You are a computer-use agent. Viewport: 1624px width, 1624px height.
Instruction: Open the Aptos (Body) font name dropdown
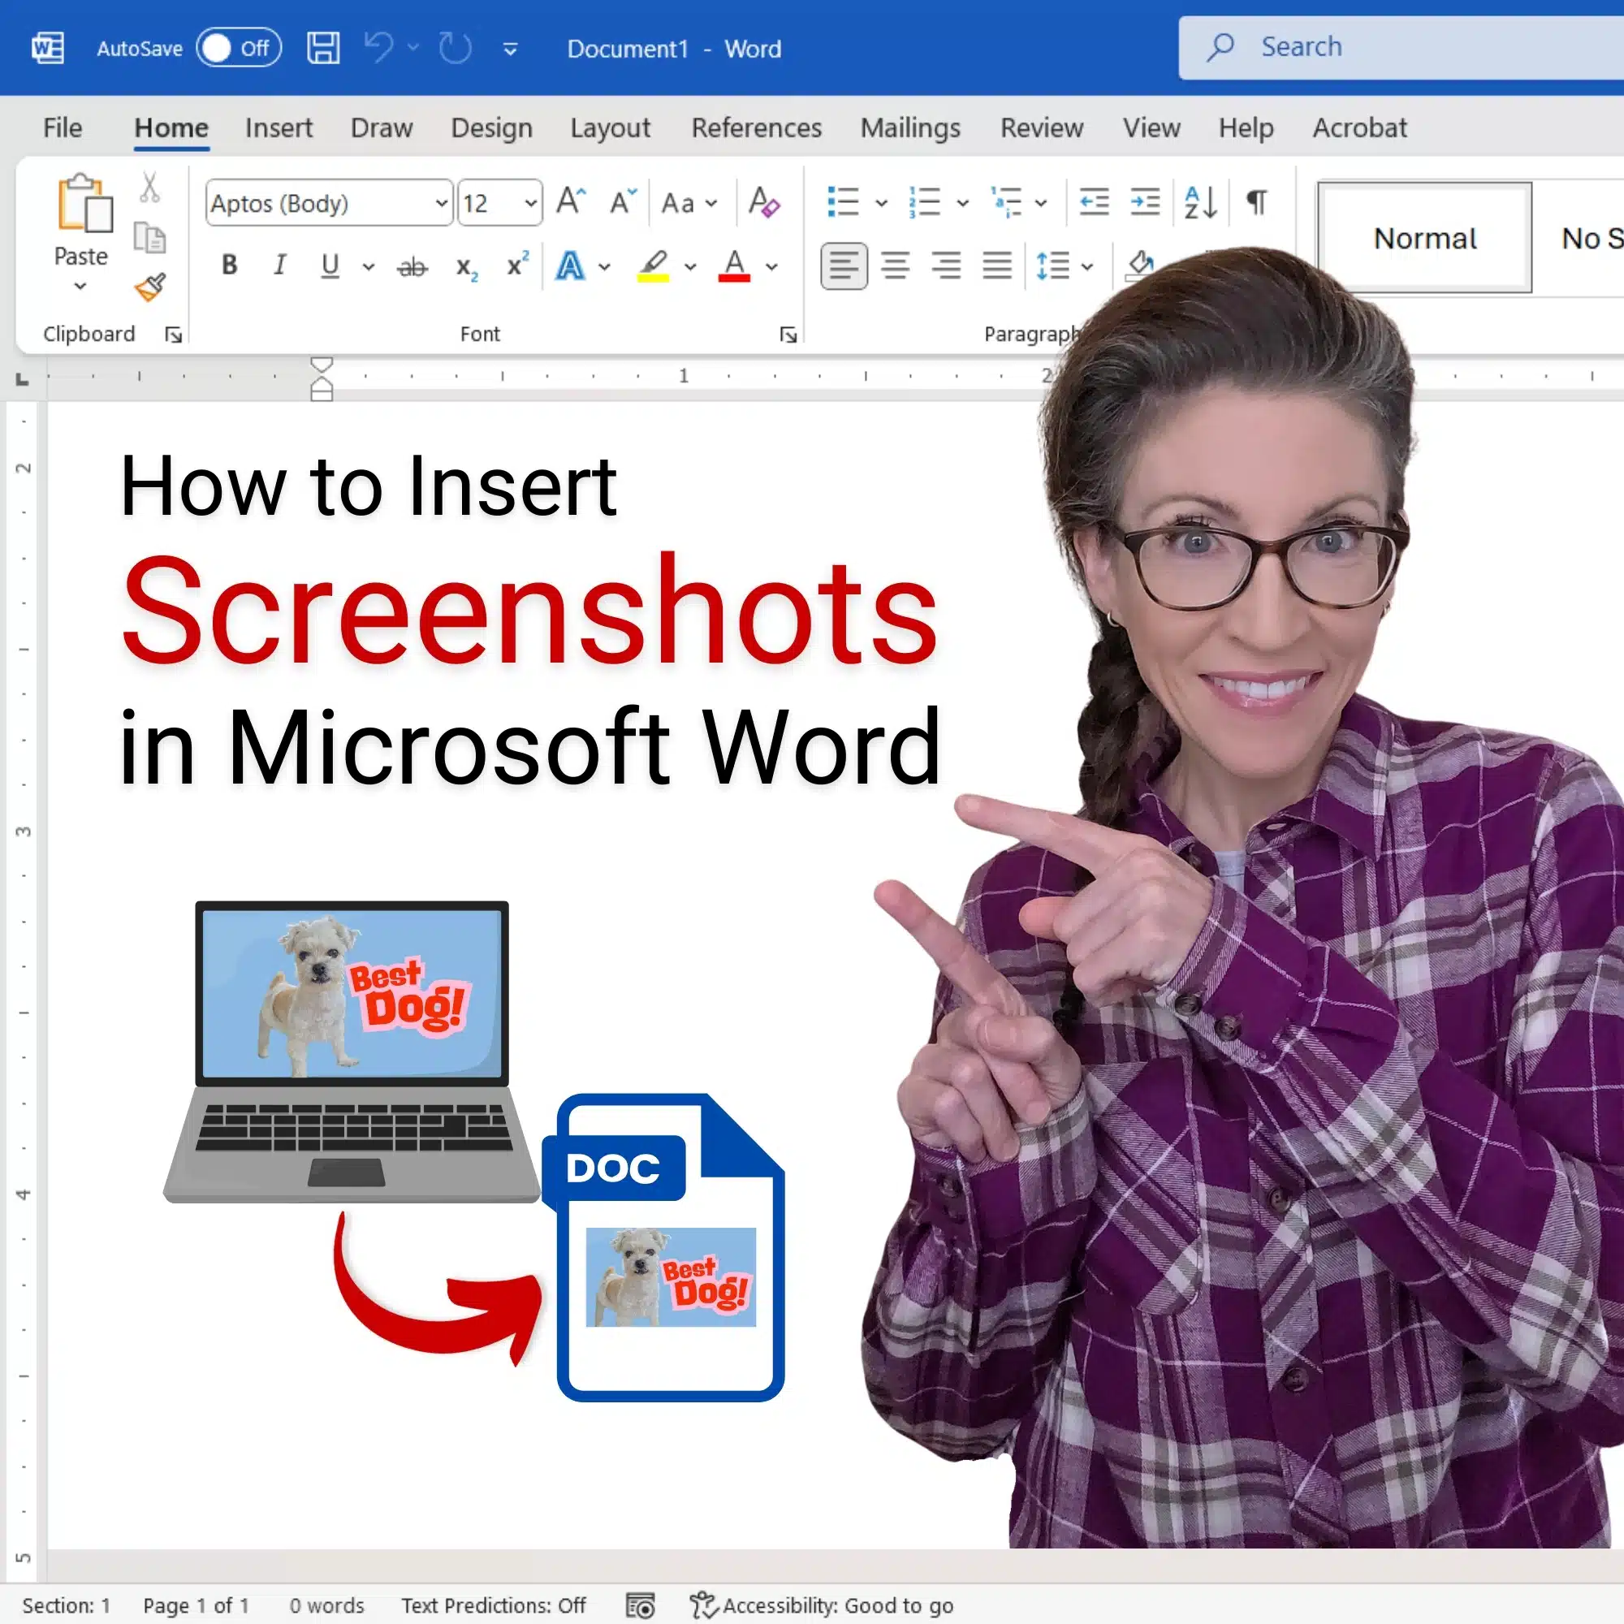coord(441,204)
